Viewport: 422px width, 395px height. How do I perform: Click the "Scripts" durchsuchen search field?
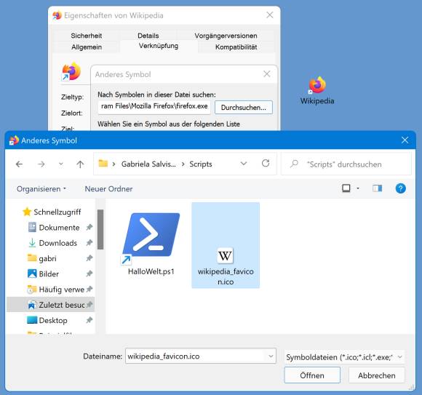tap(346, 164)
